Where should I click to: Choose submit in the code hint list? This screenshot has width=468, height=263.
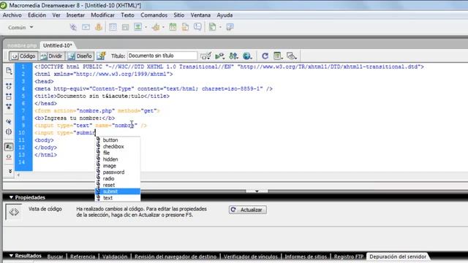118,191
